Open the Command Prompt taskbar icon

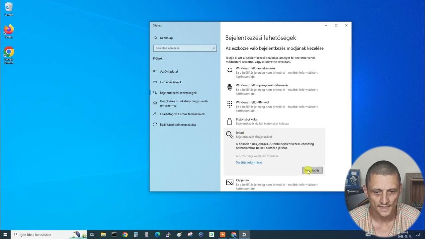click(x=114, y=234)
